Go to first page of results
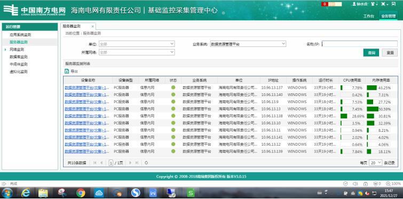This screenshot has width=403, height=199. [x=95, y=163]
